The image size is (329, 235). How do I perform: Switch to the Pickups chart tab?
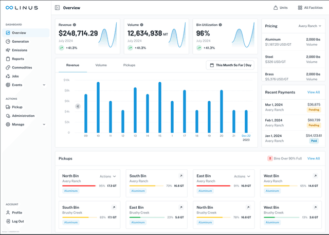(x=129, y=65)
